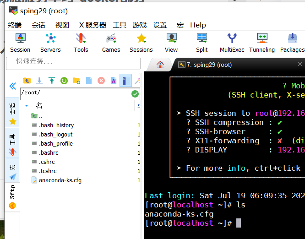Collapse sidebar with double chevron arrows
The width and height of the screenshot is (305, 239).
[13, 86]
